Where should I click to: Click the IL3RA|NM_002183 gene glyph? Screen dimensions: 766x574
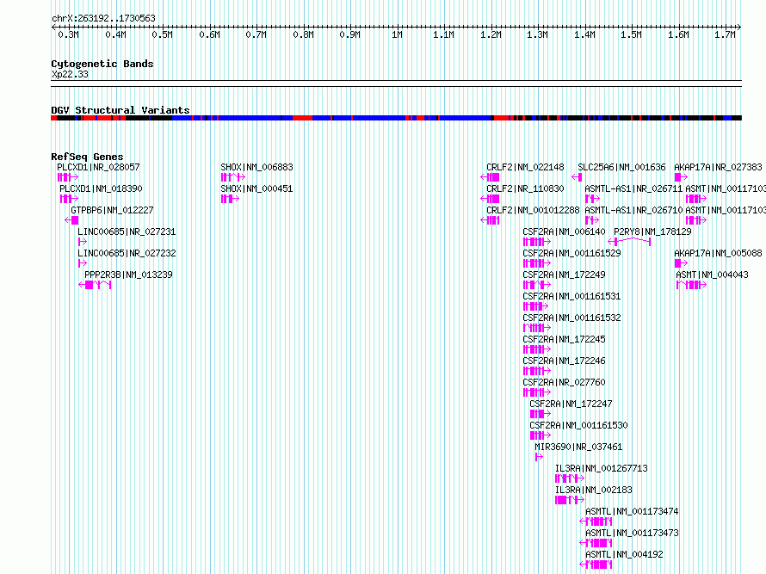(x=570, y=500)
